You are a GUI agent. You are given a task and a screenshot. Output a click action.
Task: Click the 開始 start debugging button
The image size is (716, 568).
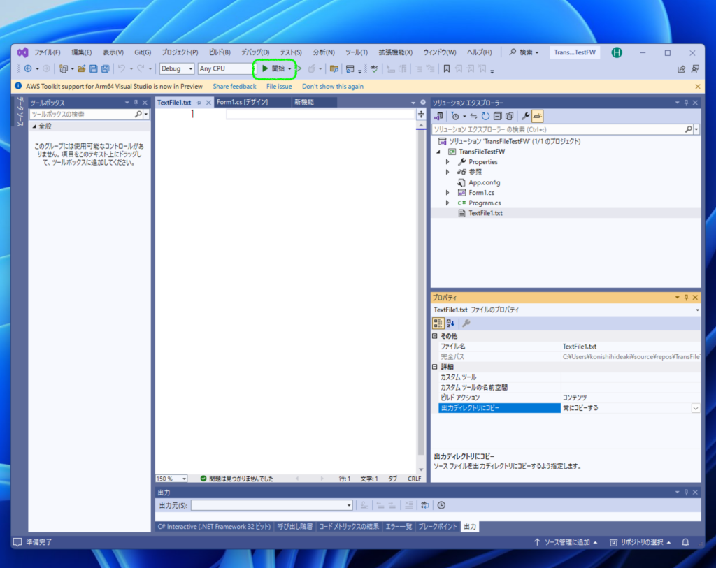point(273,69)
